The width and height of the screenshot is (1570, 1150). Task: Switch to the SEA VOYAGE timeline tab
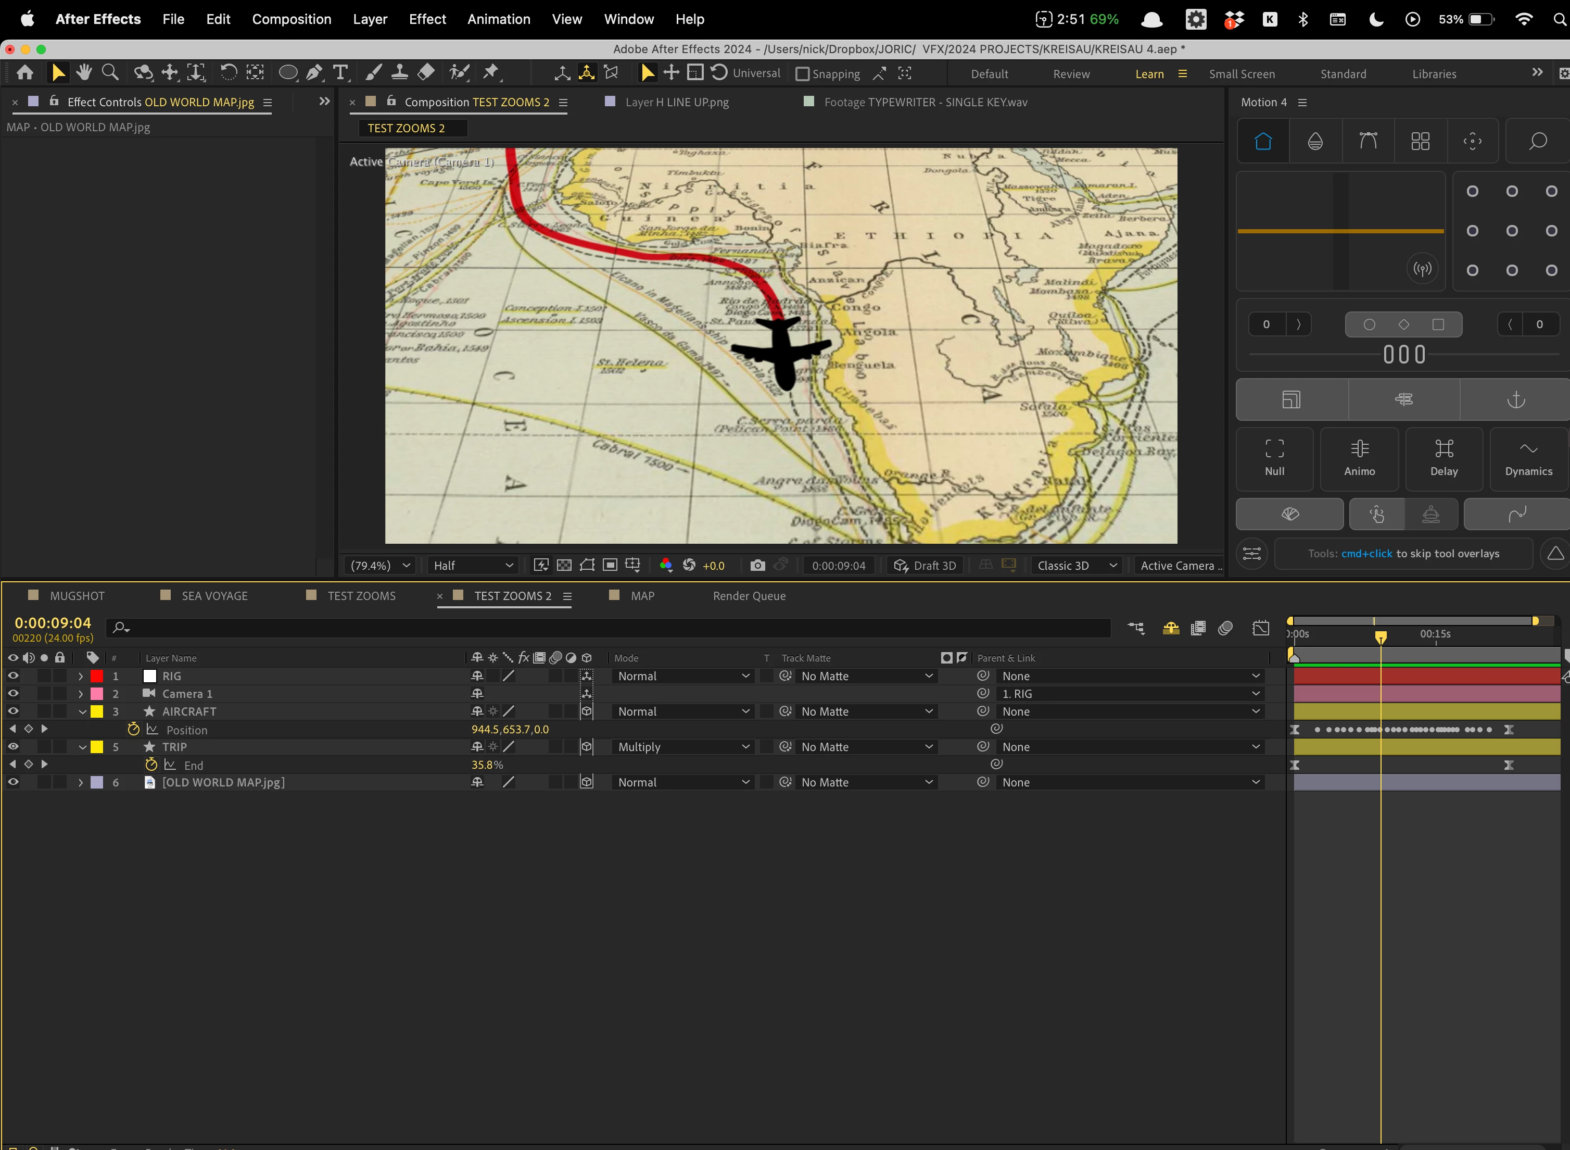click(x=214, y=596)
